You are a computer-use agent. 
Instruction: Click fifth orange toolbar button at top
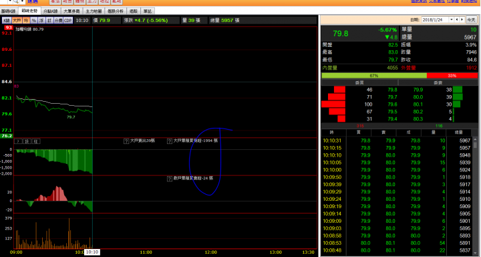(x=104, y=2)
